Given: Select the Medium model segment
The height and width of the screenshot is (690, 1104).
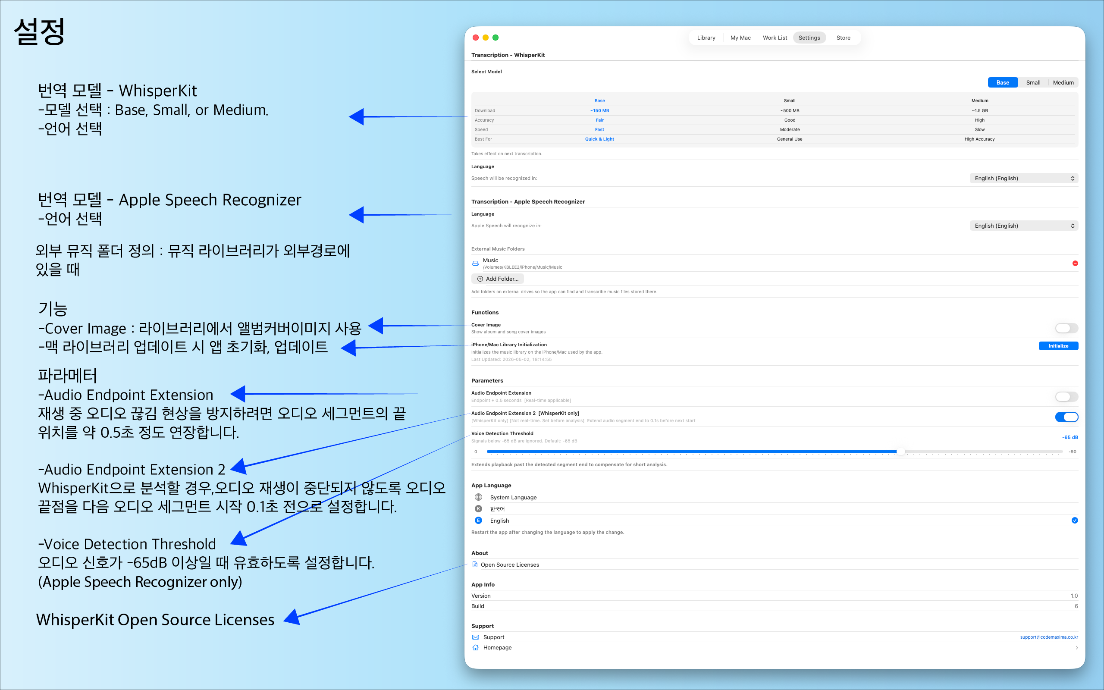Looking at the screenshot, I should point(1063,83).
